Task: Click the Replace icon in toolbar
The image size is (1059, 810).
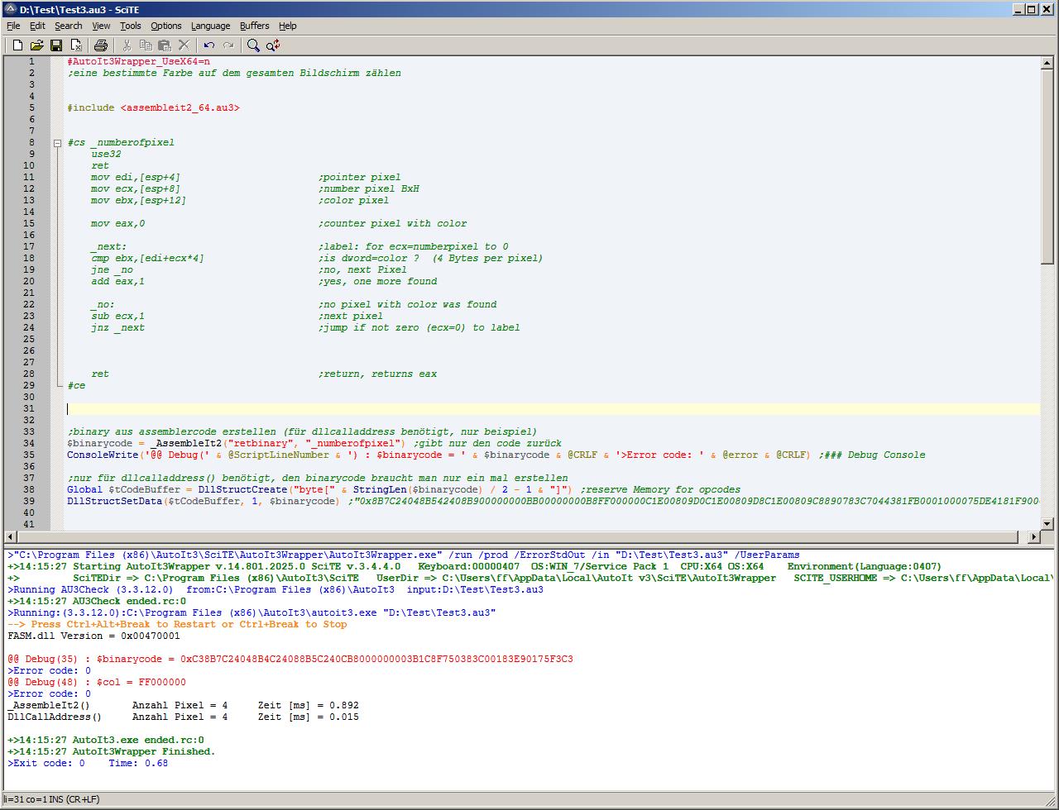Action: (x=273, y=45)
